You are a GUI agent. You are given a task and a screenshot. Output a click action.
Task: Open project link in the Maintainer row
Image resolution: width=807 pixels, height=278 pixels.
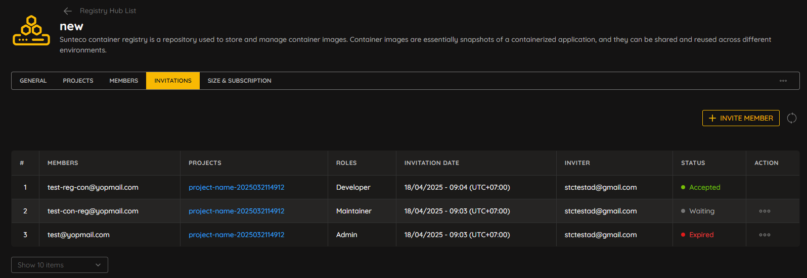click(x=236, y=211)
